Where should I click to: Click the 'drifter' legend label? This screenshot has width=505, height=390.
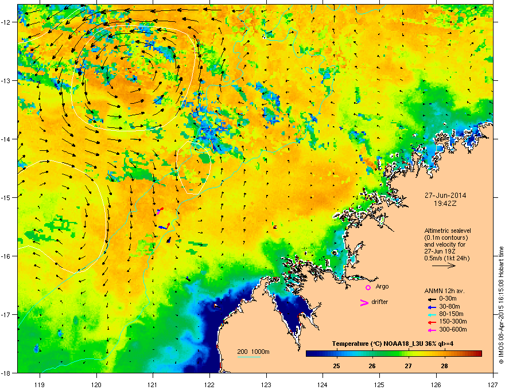coord(380,302)
